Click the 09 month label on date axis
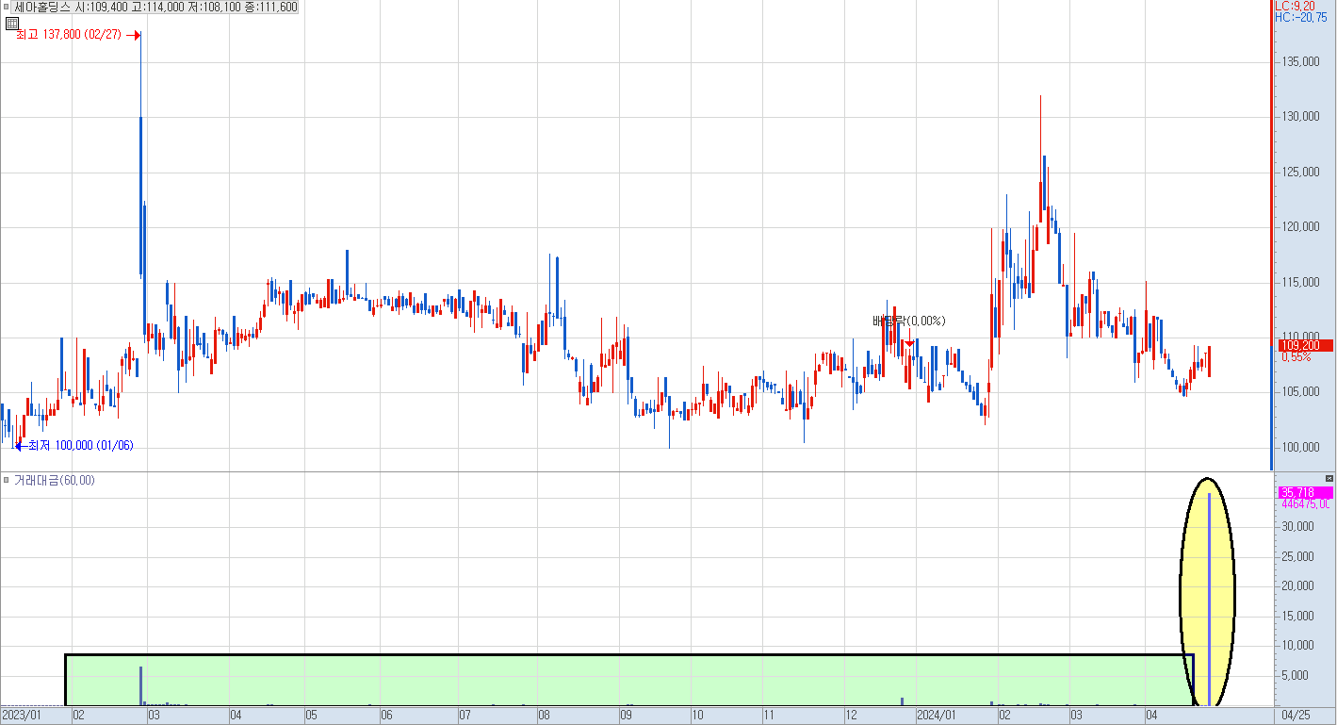The image size is (1337, 725). point(626,717)
